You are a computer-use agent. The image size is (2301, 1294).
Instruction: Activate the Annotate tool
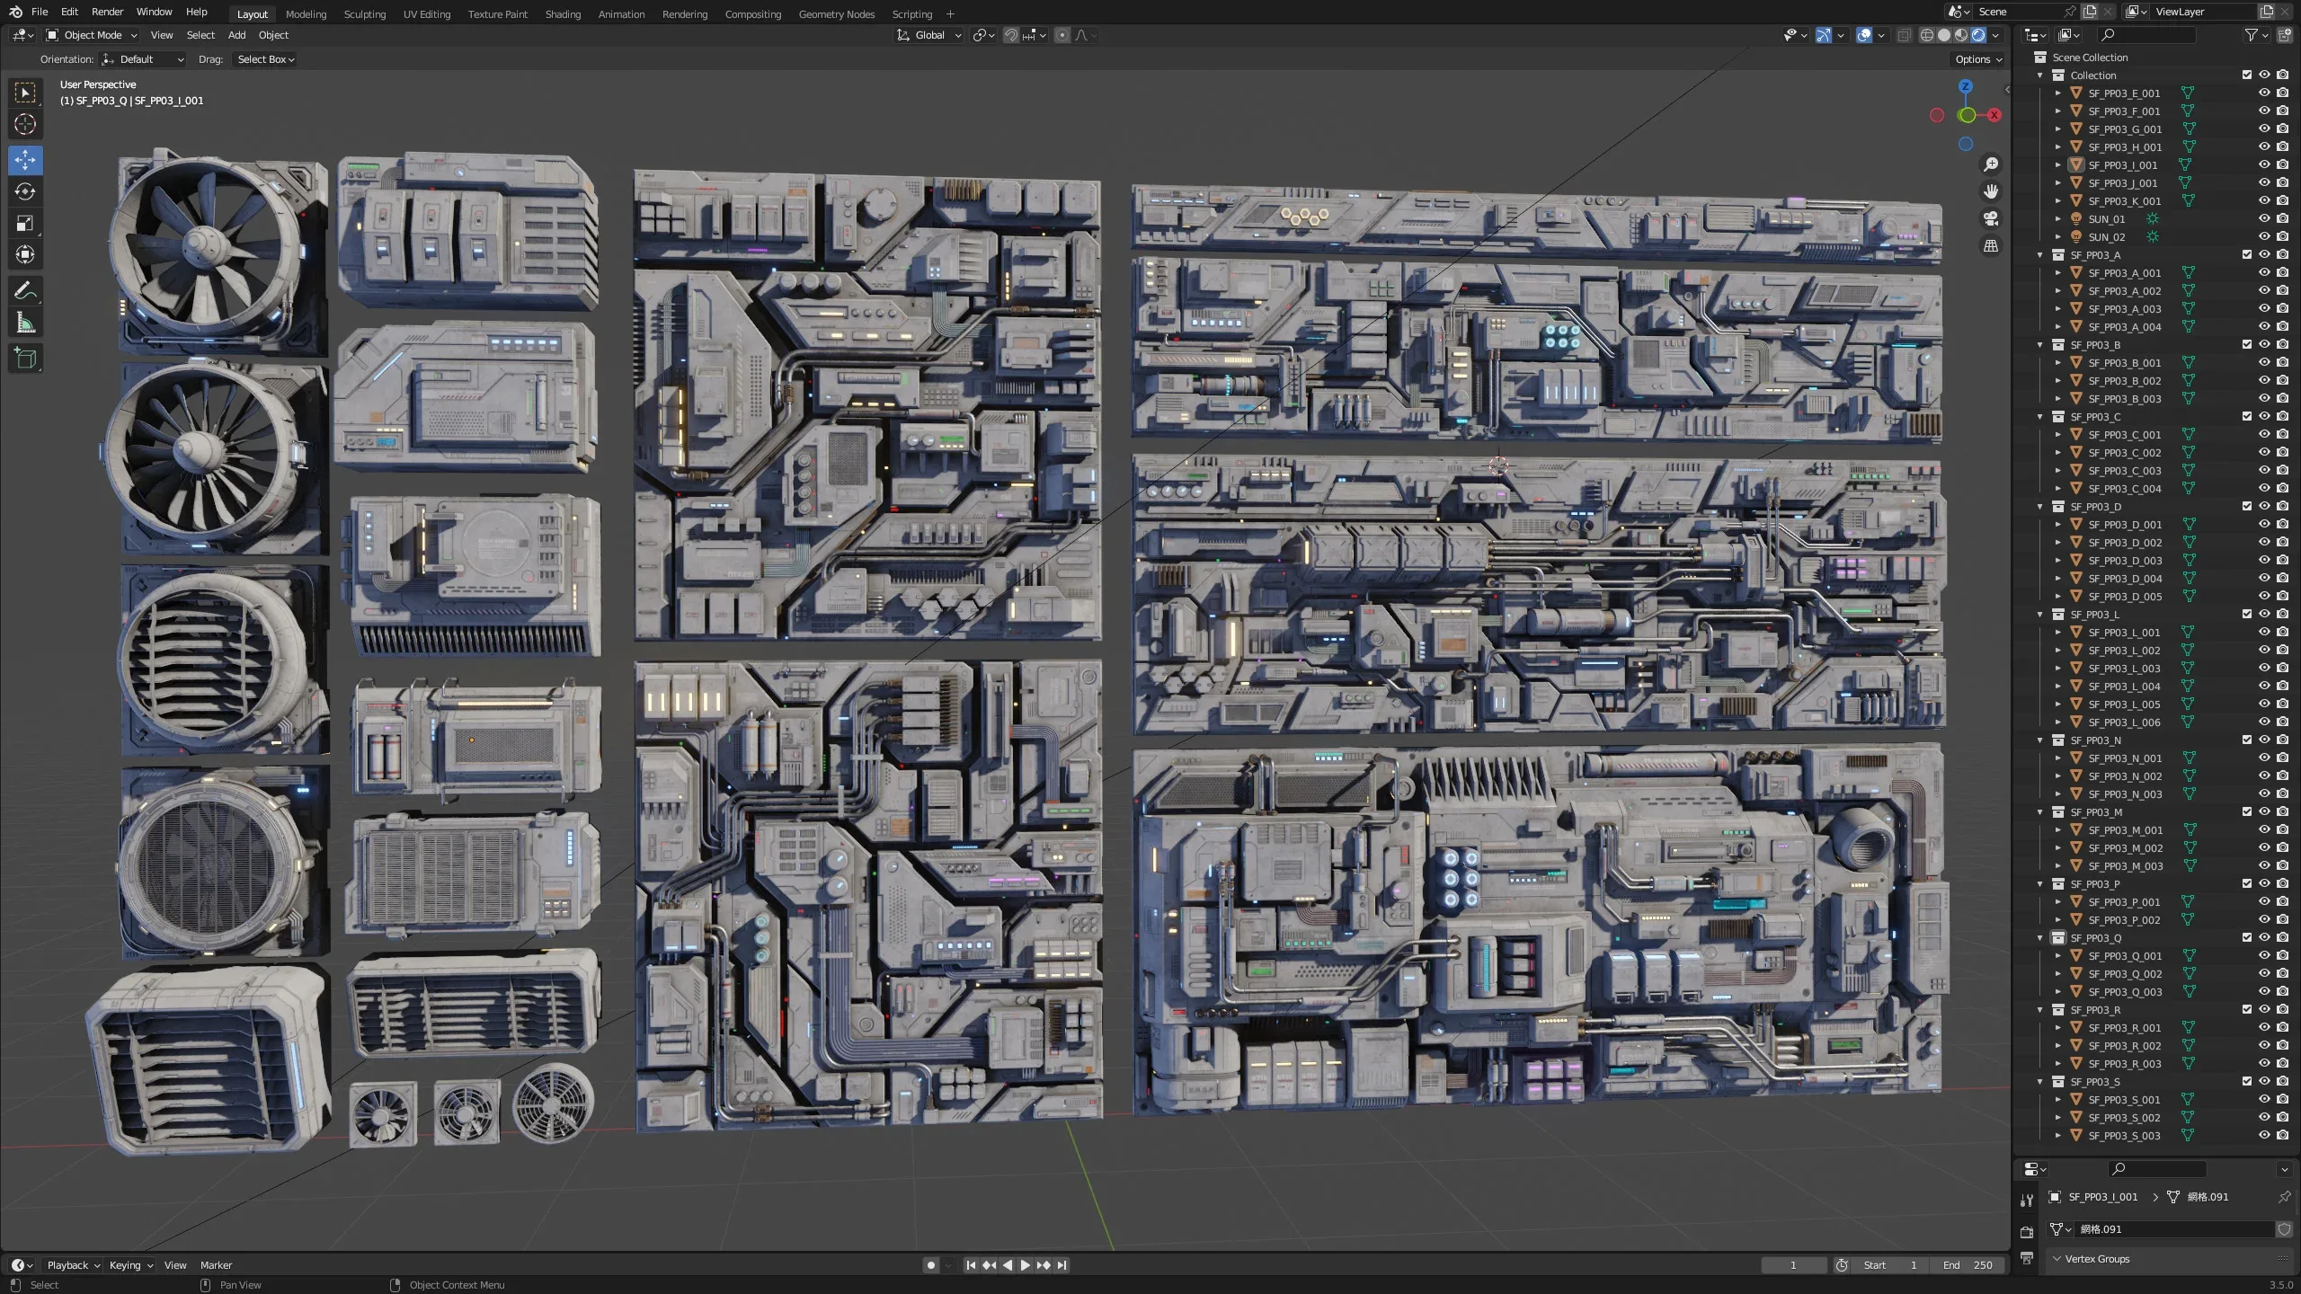(x=25, y=291)
